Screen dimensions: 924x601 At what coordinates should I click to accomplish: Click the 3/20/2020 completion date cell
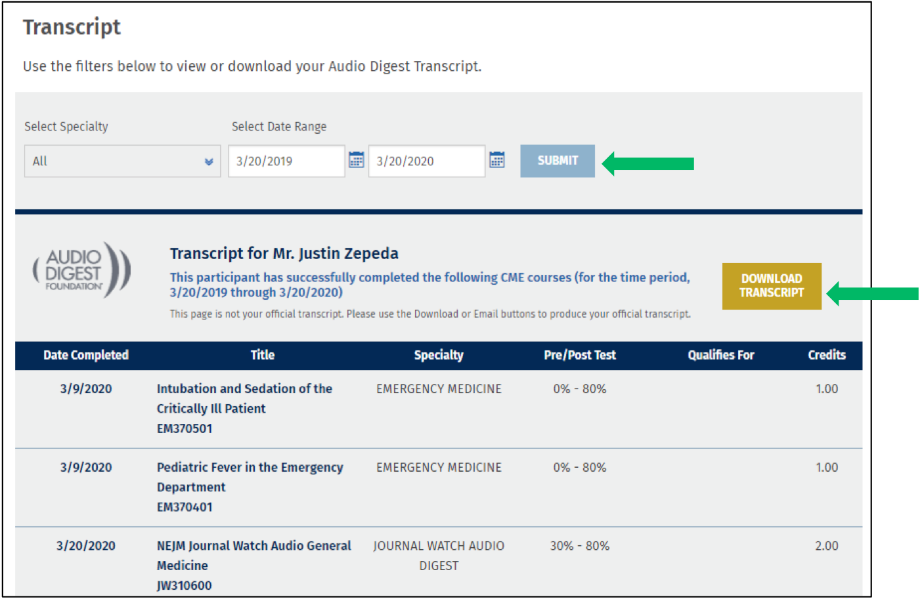[x=86, y=546]
